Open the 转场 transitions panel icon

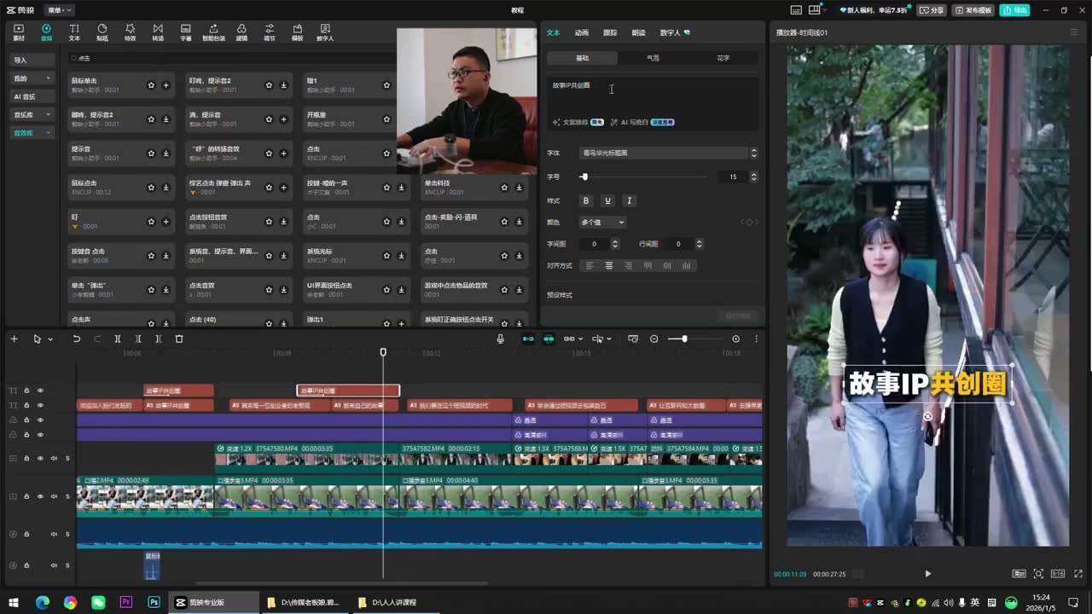(158, 32)
